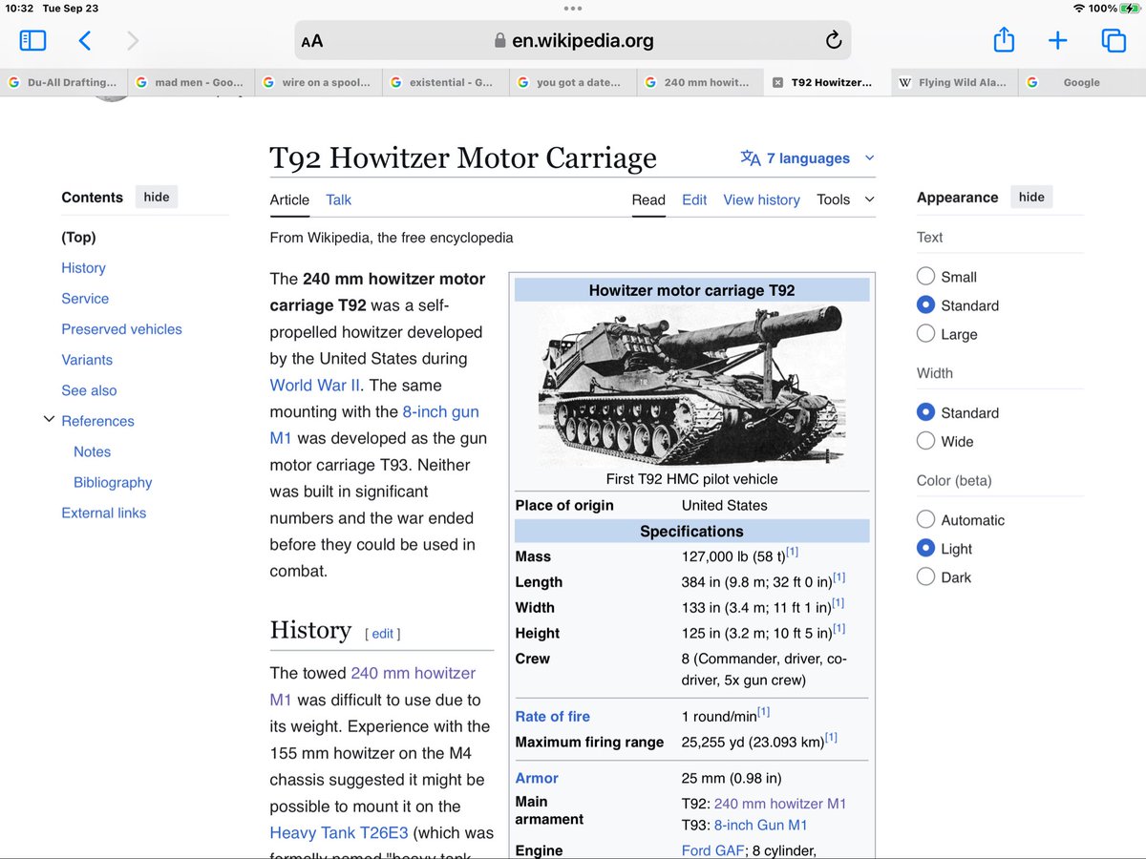The height and width of the screenshot is (859, 1146).
Task: Jump to Notes in contents
Action: tap(92, 451)
